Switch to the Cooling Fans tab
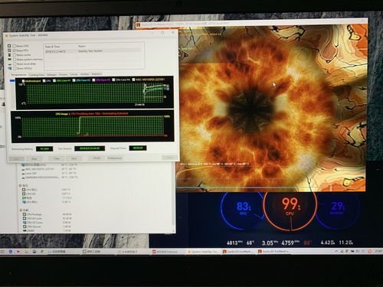Screen dimensions: 383x287 tap(37, 75)
